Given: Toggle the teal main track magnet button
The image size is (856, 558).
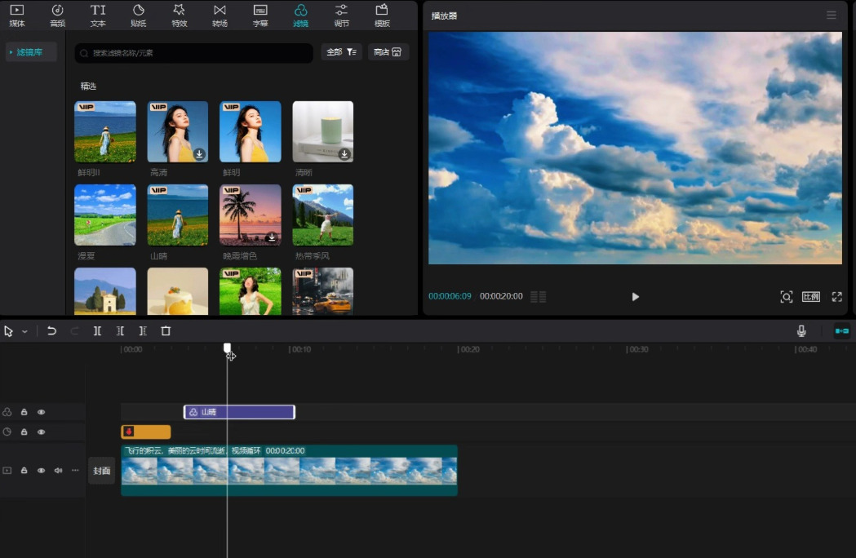Looking at the screenshot, I should [841, 331].
